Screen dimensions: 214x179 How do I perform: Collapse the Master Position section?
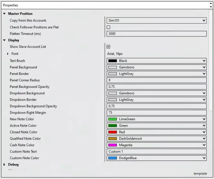4,14
